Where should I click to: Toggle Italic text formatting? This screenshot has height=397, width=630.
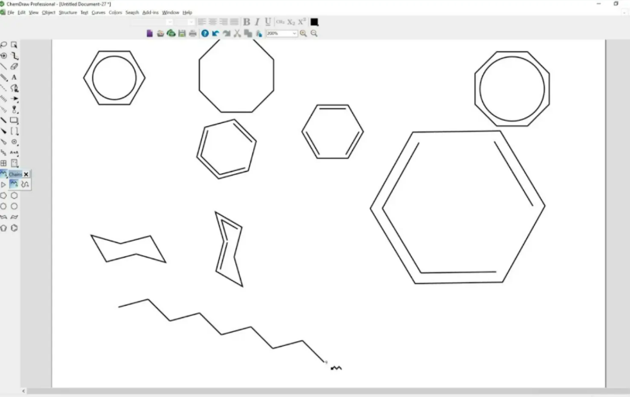[x=257, y=22]
